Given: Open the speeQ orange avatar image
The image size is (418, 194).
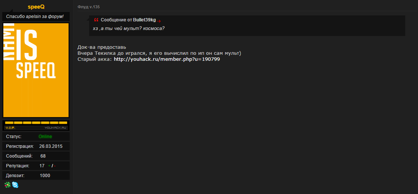Looking at the screenshot, I should pos(36,70).
